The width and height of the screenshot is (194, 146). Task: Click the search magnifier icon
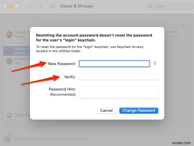[x=150, y=6]
